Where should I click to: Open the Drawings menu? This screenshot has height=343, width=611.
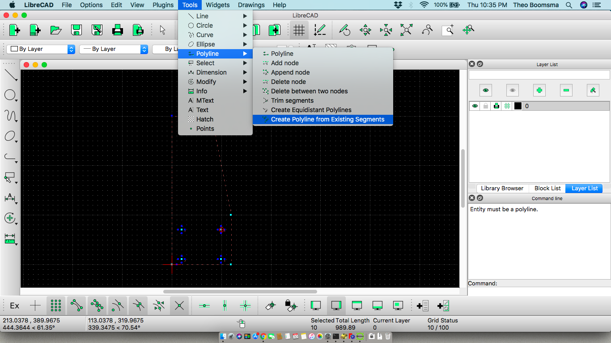[251, 5]
